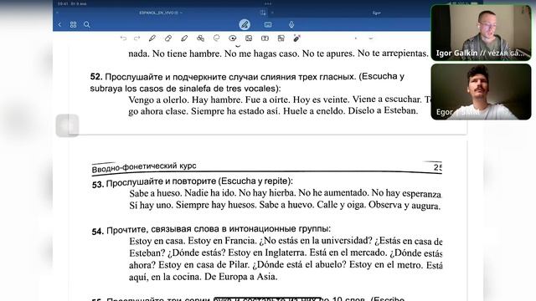
Task: Click the phrase 'Estoy en Francia.'
Action: (222, 241)
